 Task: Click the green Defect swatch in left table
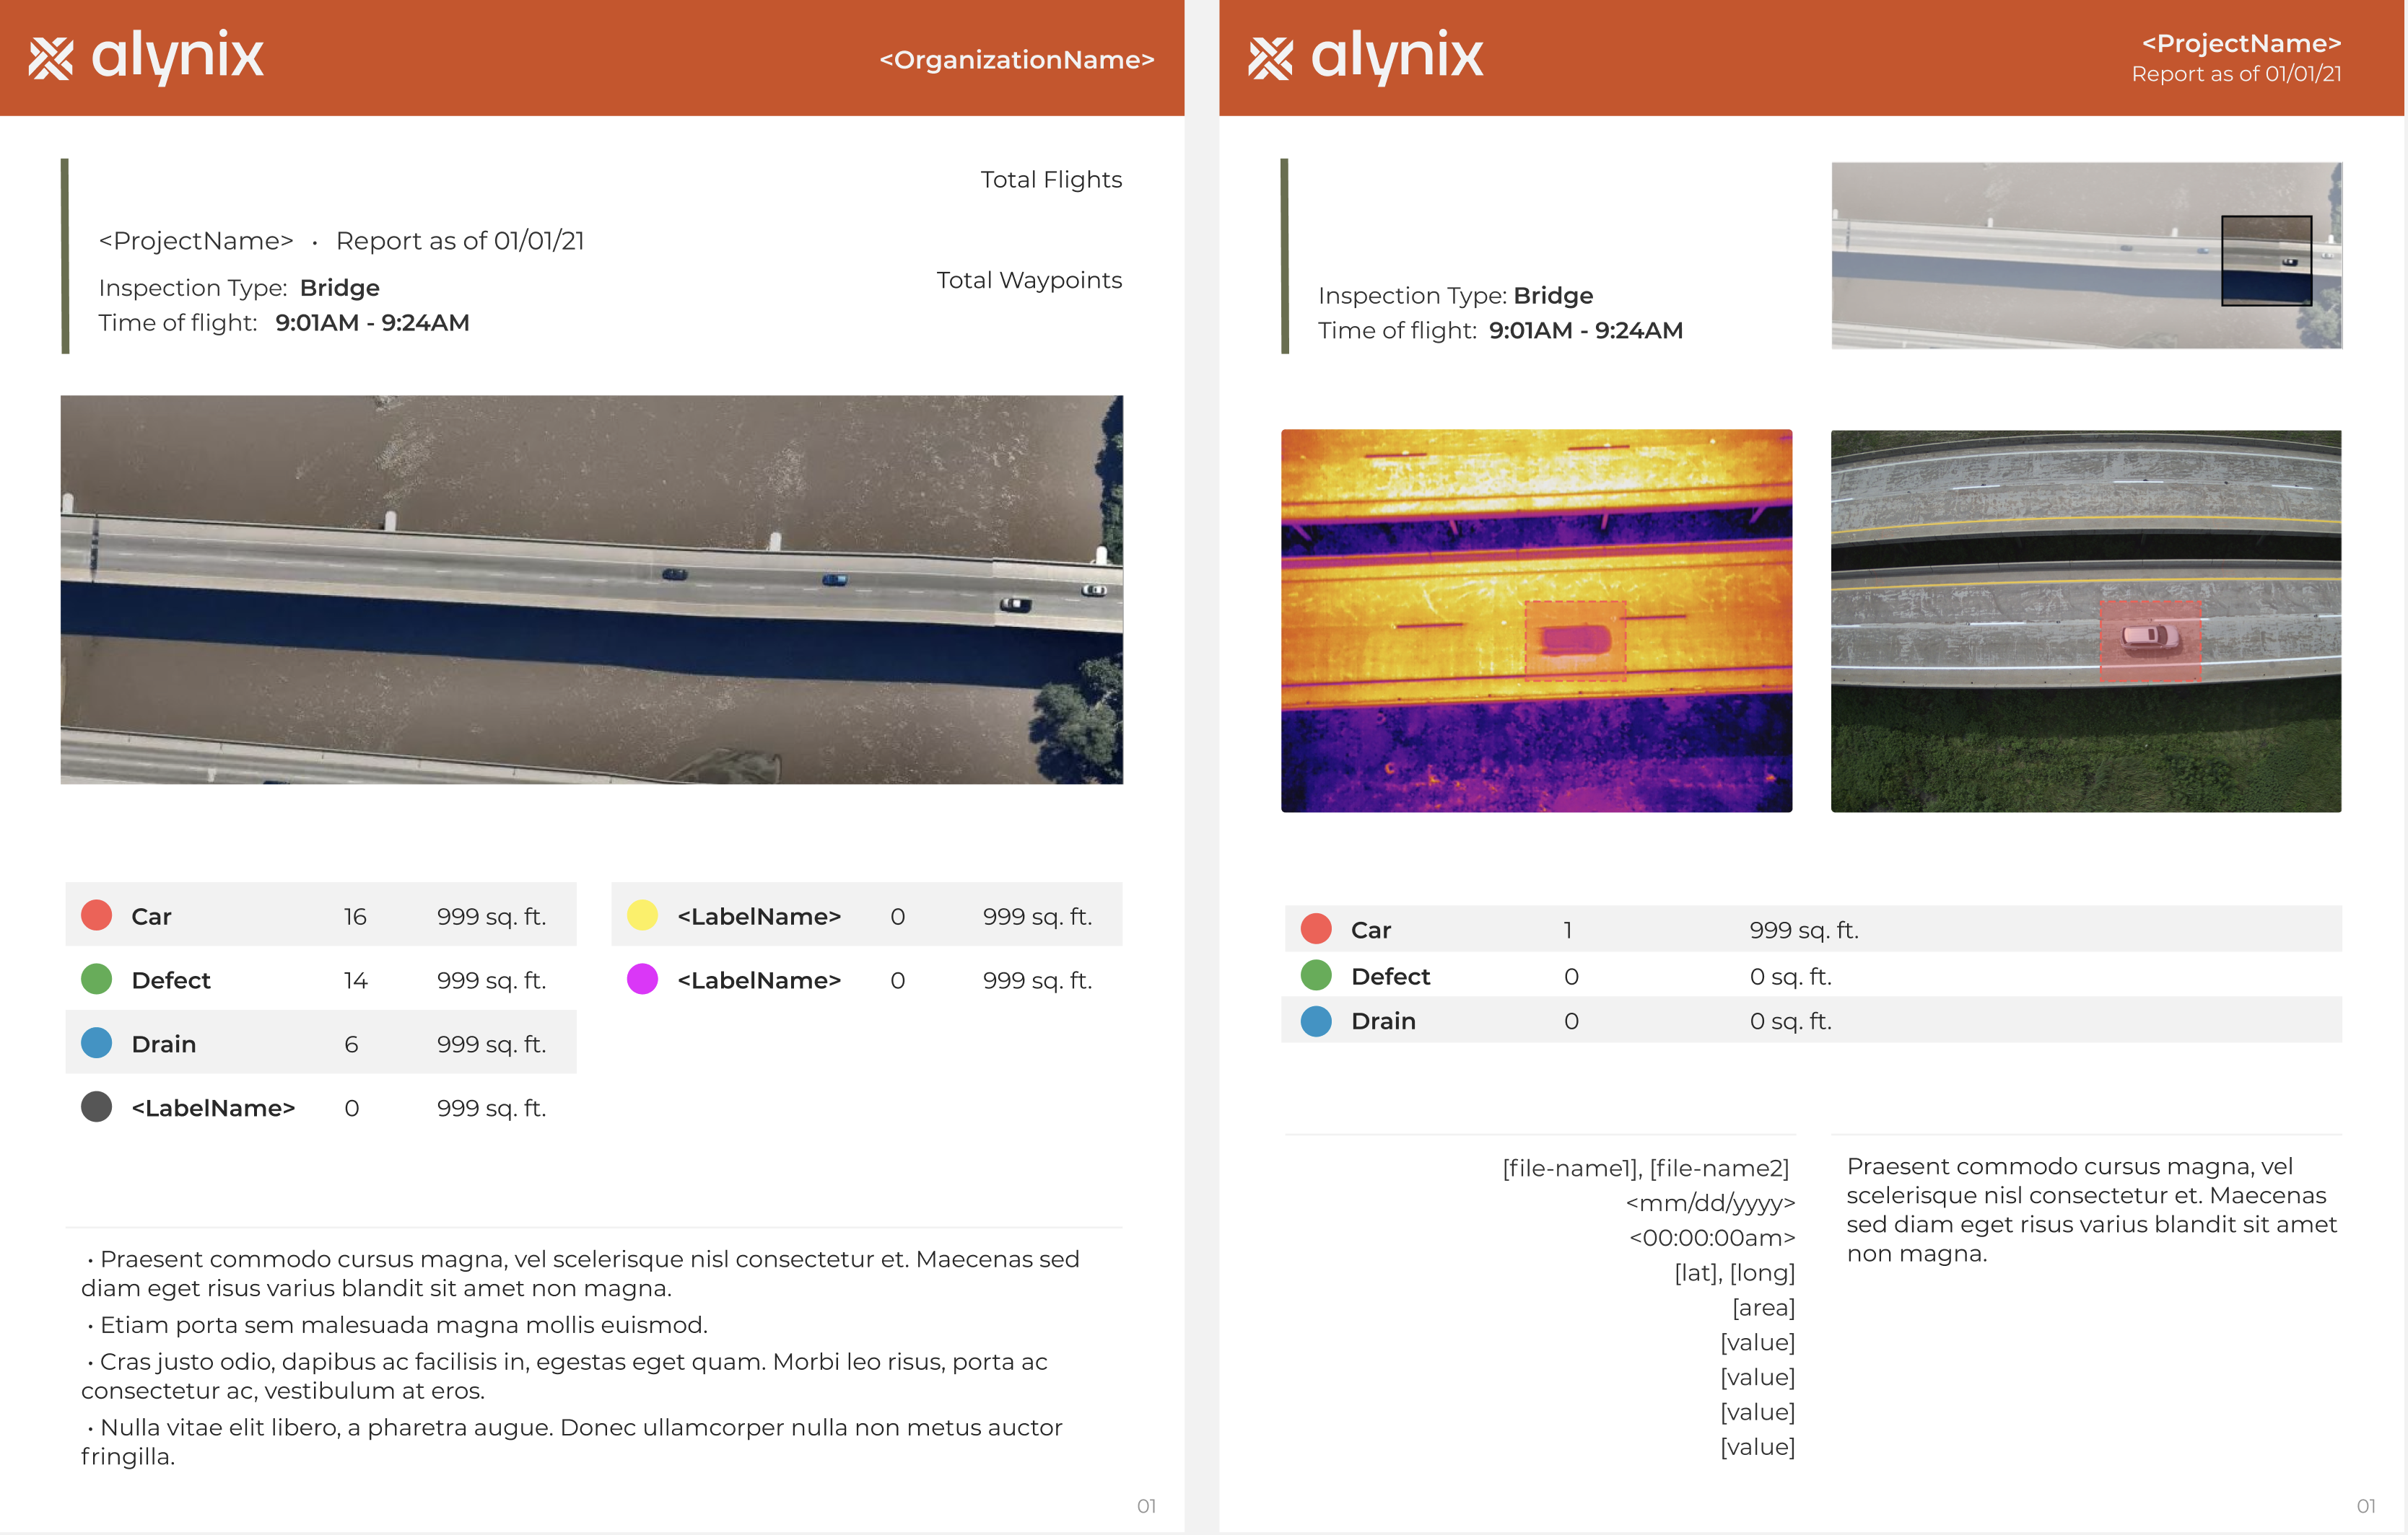point(96,980)
